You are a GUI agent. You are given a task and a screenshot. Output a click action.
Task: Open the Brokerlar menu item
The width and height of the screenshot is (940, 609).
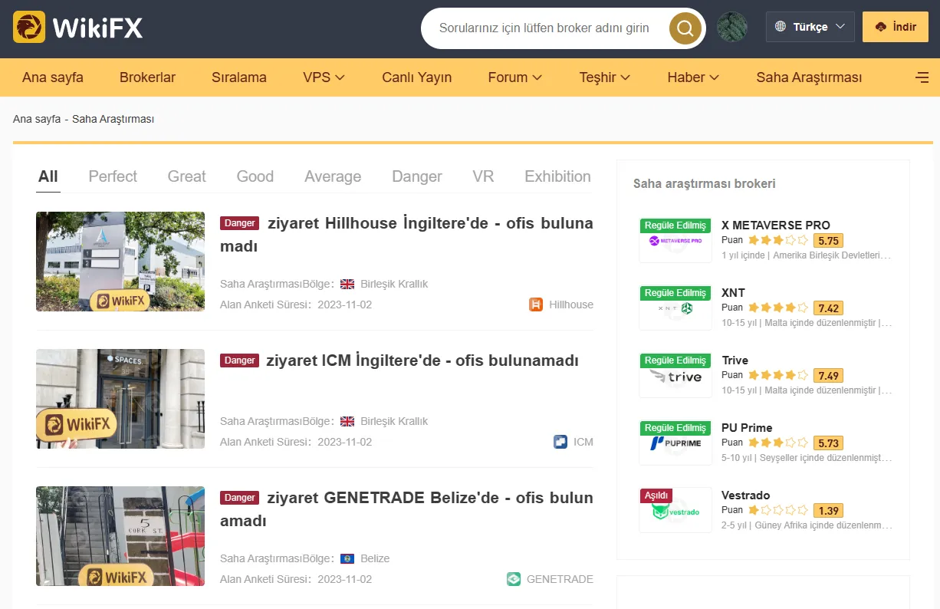[147, 77]
